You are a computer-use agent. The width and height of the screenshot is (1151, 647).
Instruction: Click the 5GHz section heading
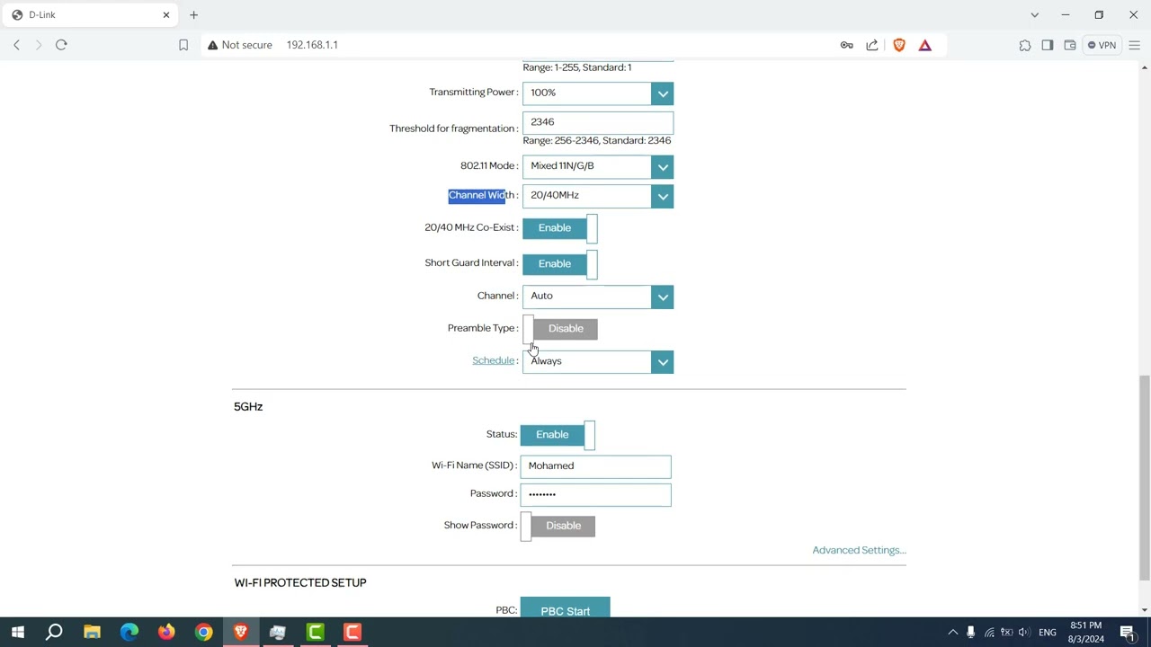coord(248,407)
